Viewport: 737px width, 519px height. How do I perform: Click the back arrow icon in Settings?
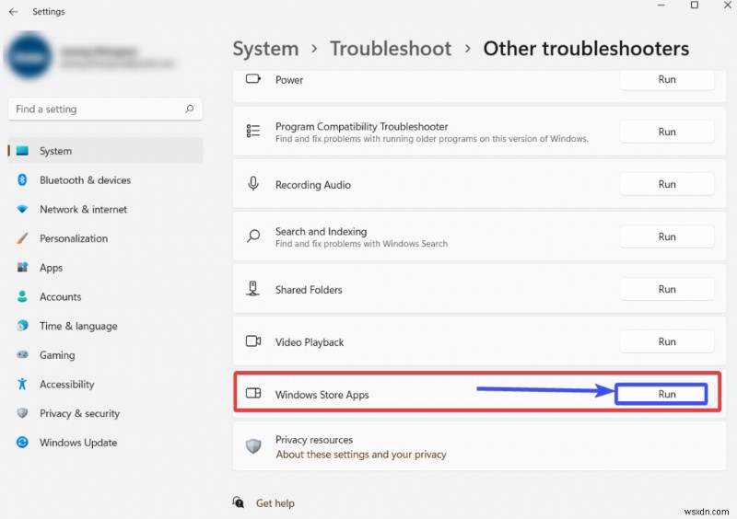pyautogui.click(x=13, y=12)
